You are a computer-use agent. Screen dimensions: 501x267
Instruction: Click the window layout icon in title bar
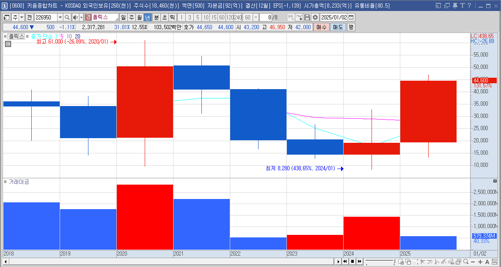click(x=438, y=5)
